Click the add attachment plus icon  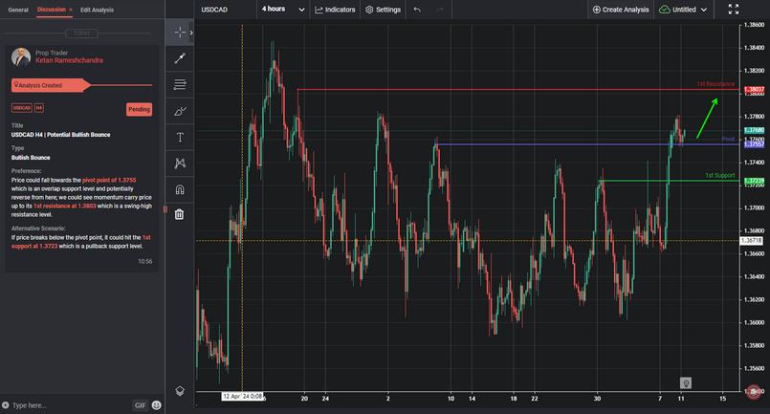(x=6, y=405)
